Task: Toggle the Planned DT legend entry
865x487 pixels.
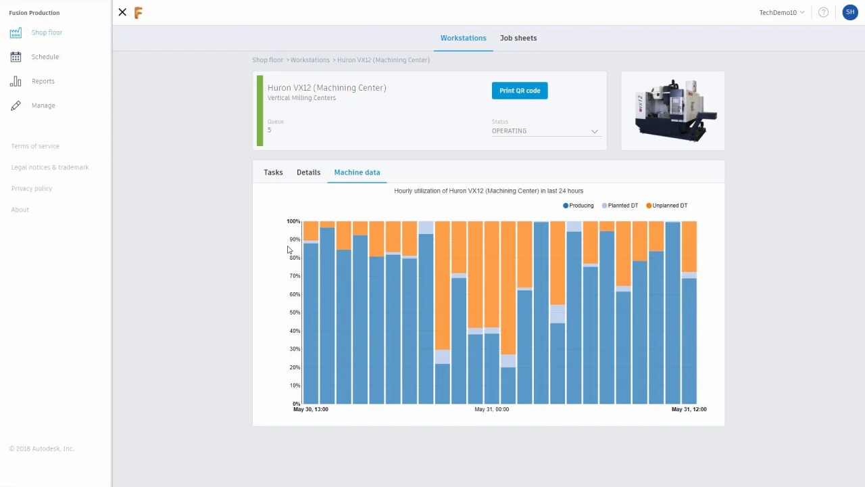Action: [x=620, y=206]
